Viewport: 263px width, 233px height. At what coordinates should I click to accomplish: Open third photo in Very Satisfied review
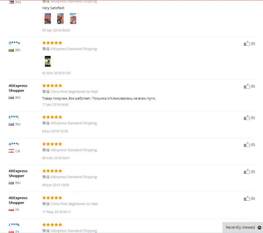pyautogui.click(x=73, y=19)
